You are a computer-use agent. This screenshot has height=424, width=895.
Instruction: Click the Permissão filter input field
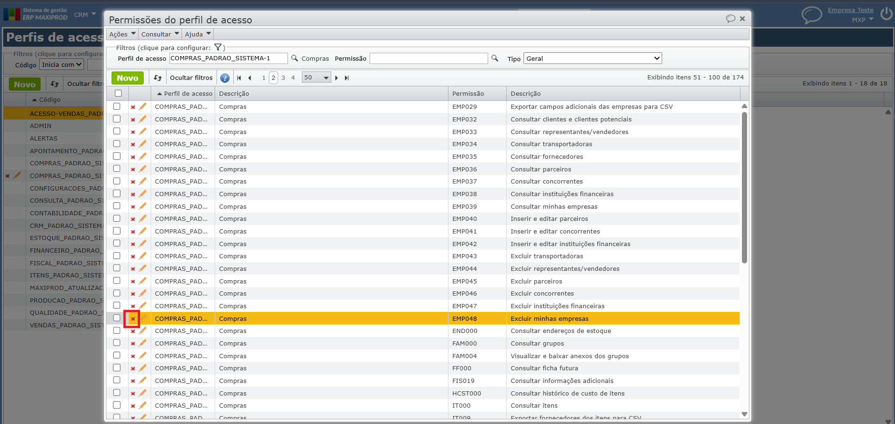pos(428,58)
